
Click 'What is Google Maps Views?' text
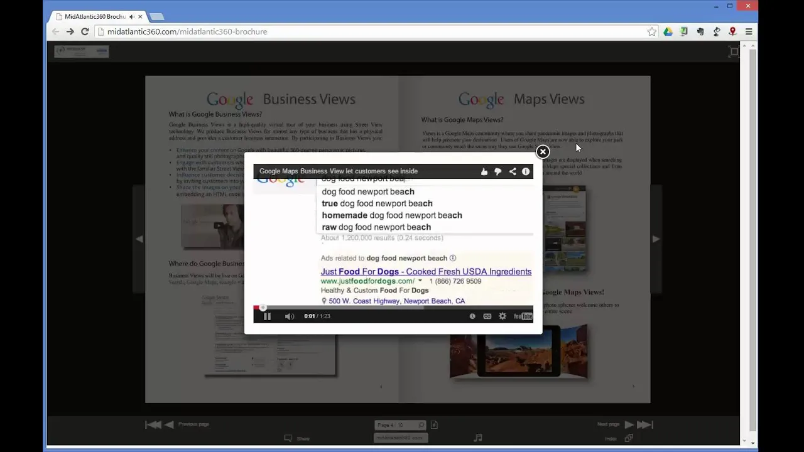462,120
